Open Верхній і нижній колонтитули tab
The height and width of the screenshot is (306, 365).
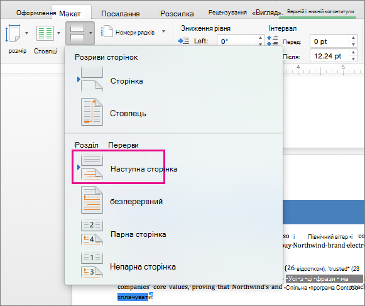[320, 12]
